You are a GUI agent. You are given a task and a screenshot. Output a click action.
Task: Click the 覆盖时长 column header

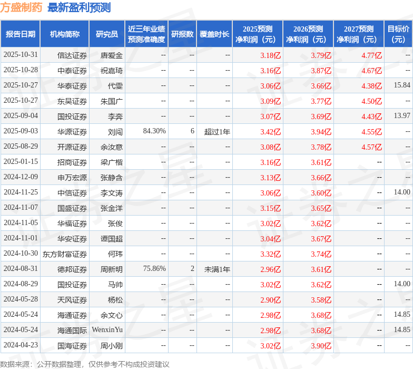click(x=214, y=34)
